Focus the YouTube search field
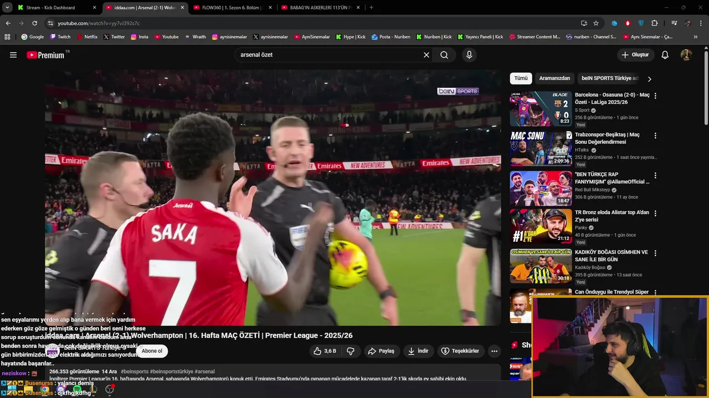Screen dimensions: 709x398 pos(330,55)
